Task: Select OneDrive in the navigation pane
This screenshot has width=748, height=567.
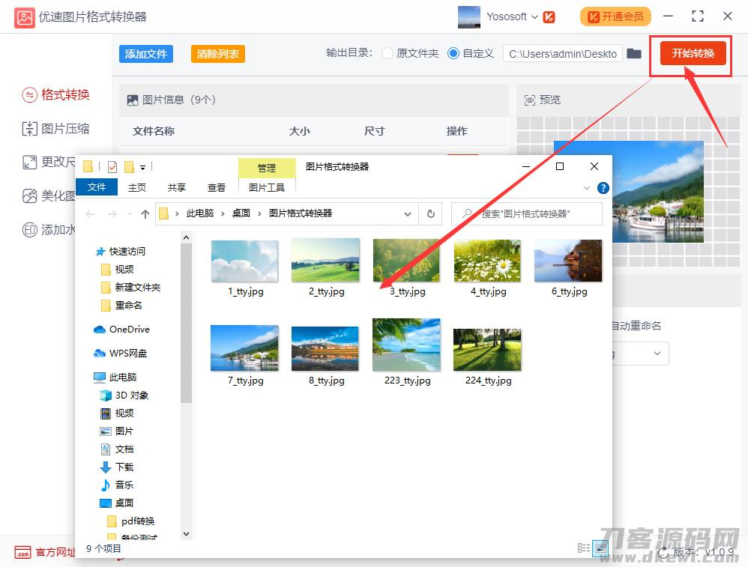Action: (129, 330)
